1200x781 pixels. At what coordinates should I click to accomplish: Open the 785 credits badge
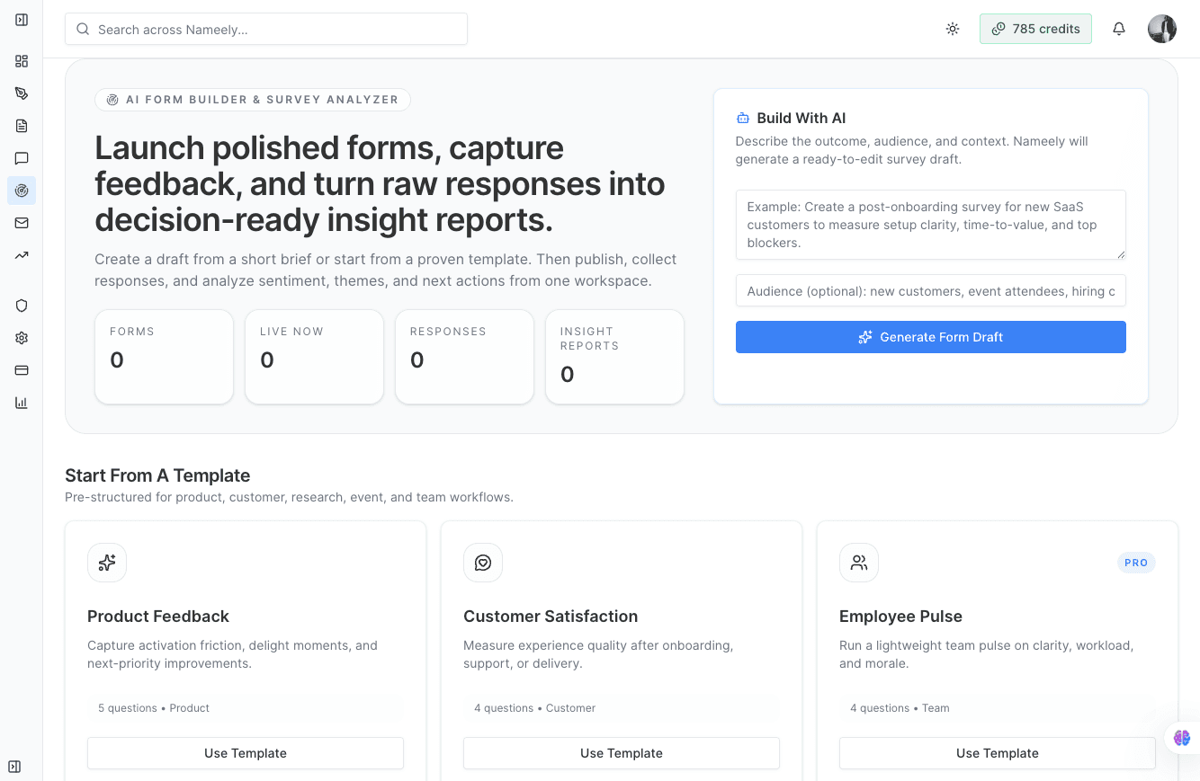[1035, 29]
